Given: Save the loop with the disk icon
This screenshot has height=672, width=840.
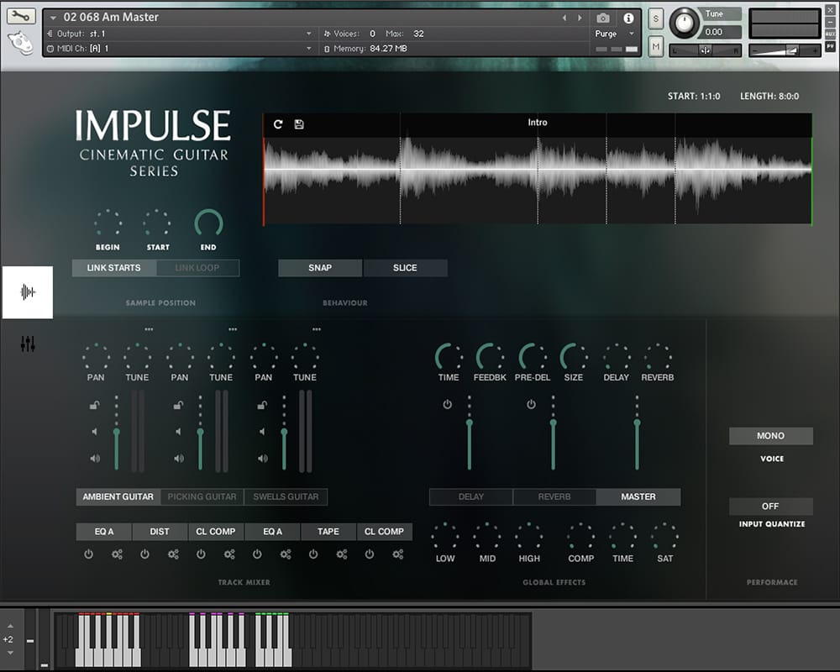Looking at the screenshot, I should click(x=299, y=124).
